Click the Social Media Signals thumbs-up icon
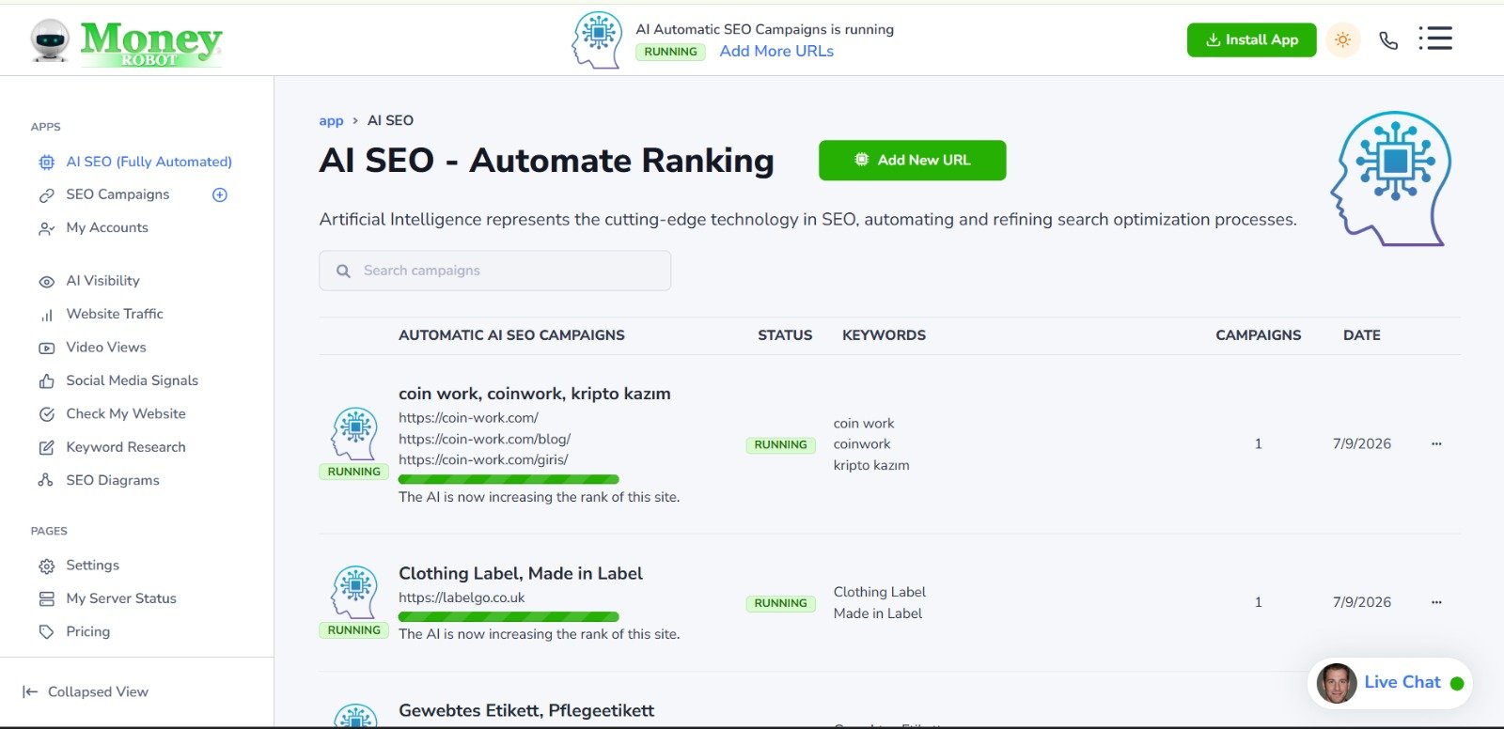1504x729 pixels. [x=46, y=381]
